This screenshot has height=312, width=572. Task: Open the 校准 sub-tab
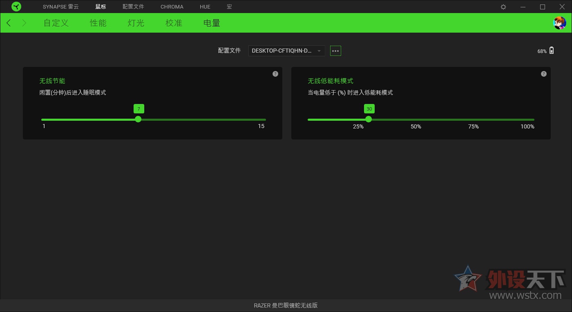(174, 23)
